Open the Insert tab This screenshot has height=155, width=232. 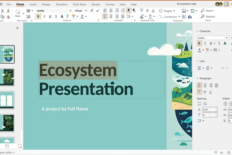pyautogui.click(x=33, y=4)
